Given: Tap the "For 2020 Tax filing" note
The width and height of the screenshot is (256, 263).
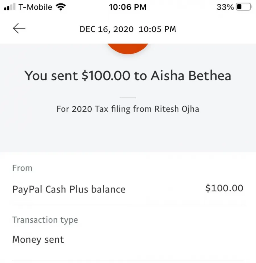Looking at the screenshot, I should pos(128,109).
